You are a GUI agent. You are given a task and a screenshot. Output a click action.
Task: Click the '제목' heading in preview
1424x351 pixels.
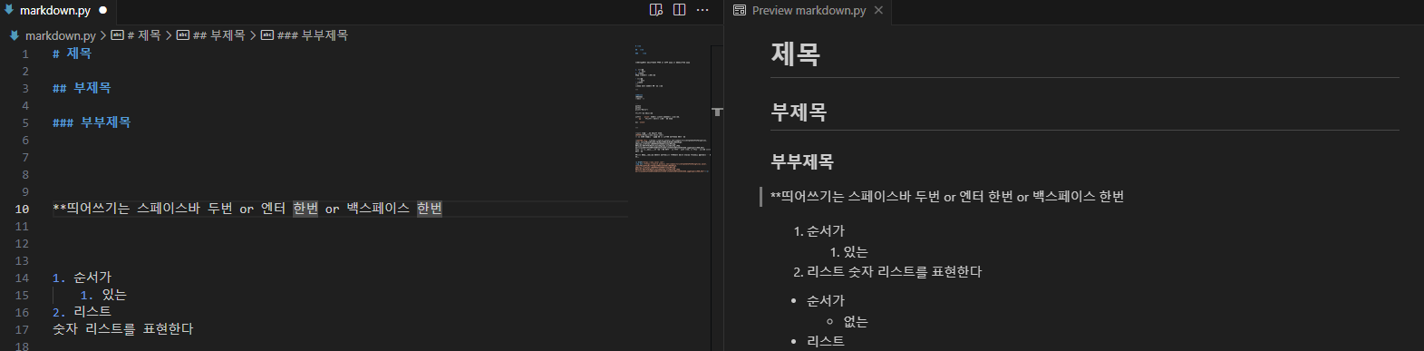pos(795,54)
